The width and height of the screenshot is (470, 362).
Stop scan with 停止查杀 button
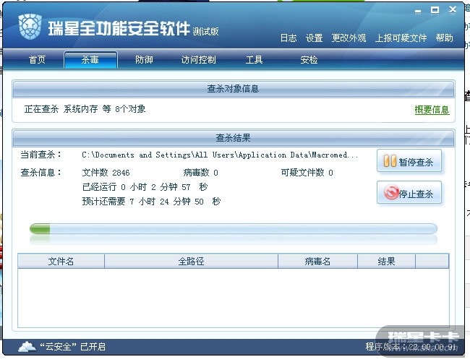tap(409, 193)
